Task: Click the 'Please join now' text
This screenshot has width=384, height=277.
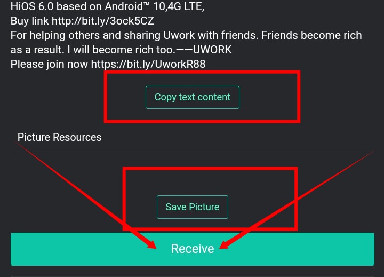Action: [x=49, y=64]
